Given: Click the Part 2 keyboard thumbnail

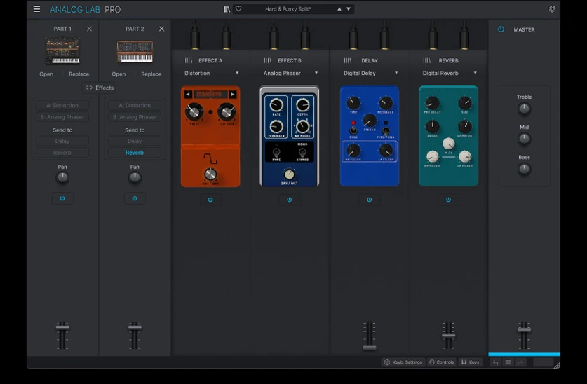Looking at the screenshot, I should (x=135, y=52).
